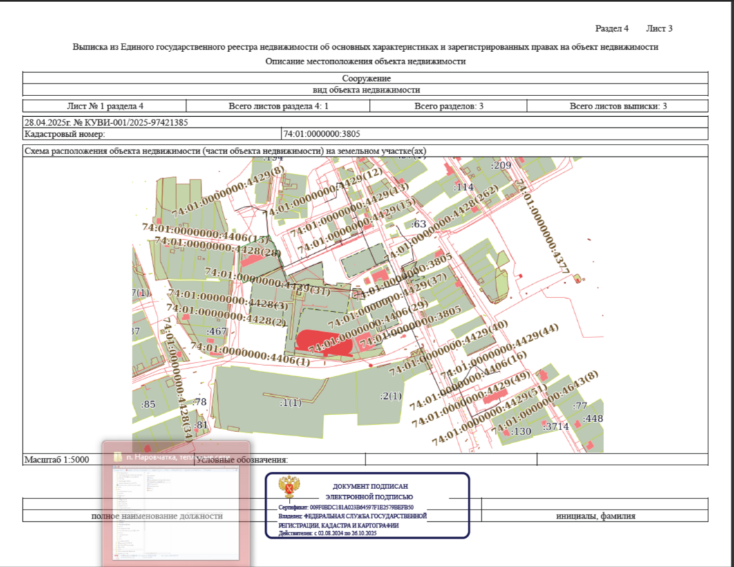Click the map parcel label ':63'
This screenshot has height=567, width=734.
point(419,224)
